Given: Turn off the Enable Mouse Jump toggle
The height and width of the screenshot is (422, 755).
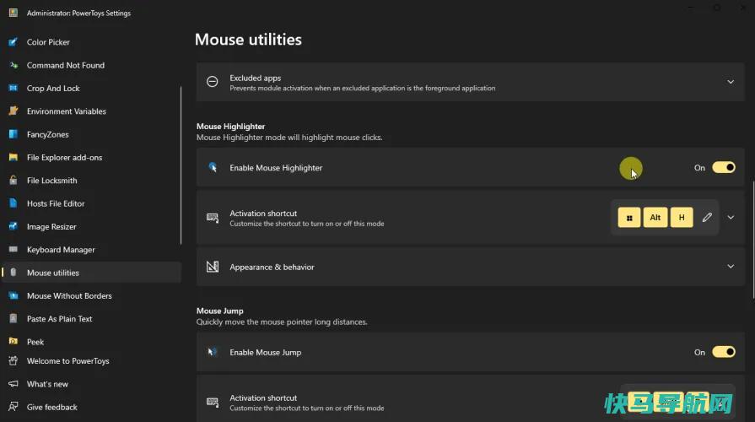Looking at the screenshot, I should [x=724, y=352].
